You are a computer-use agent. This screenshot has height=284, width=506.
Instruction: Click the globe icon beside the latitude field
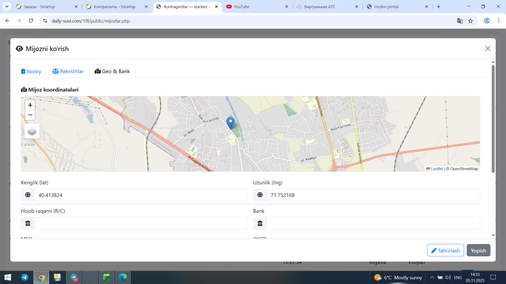click(x=28, y=195)
